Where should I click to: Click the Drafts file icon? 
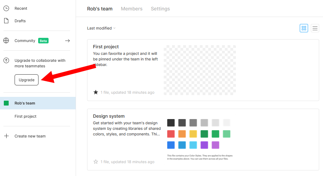pos(6,21)
